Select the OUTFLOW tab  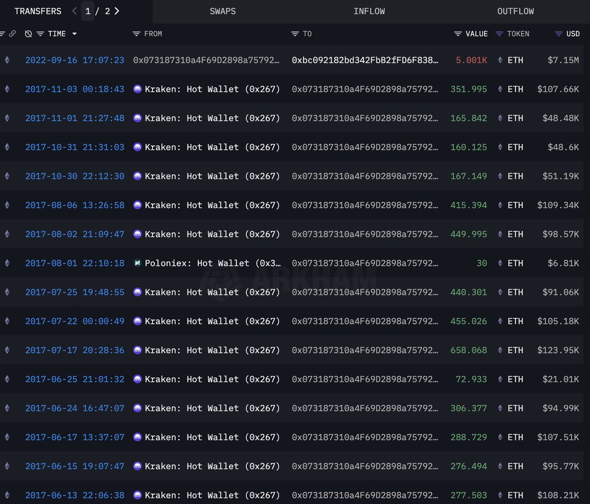pos(515,11)
